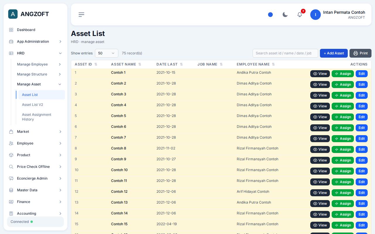Viewport: 375px width, 234px height.
Task: Sort the table by Asset Name
Action: pos(140,64)
